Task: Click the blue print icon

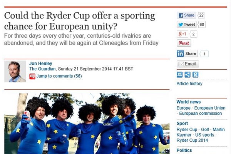Action: (x=179, y=75)
